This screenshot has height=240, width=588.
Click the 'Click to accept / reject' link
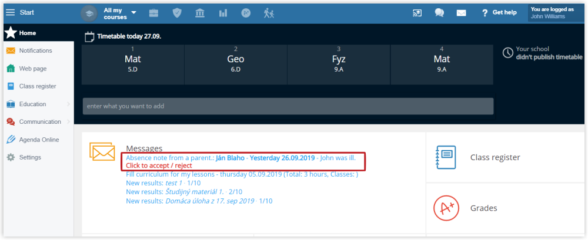[x=159, y=165]
